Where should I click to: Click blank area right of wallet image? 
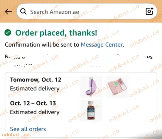point(142,86)
